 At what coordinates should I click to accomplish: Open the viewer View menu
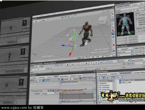coord(36,21)
